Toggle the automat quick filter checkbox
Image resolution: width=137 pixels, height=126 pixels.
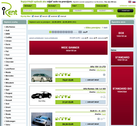pyautogui.click(x=49, y=16)
